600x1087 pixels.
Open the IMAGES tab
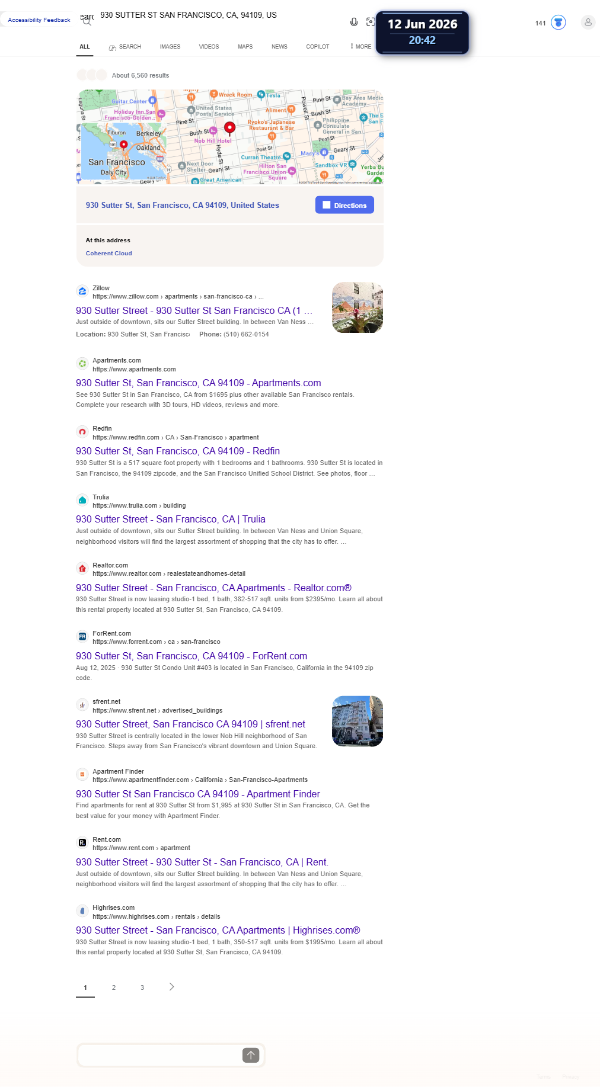(x=170, y=47)
